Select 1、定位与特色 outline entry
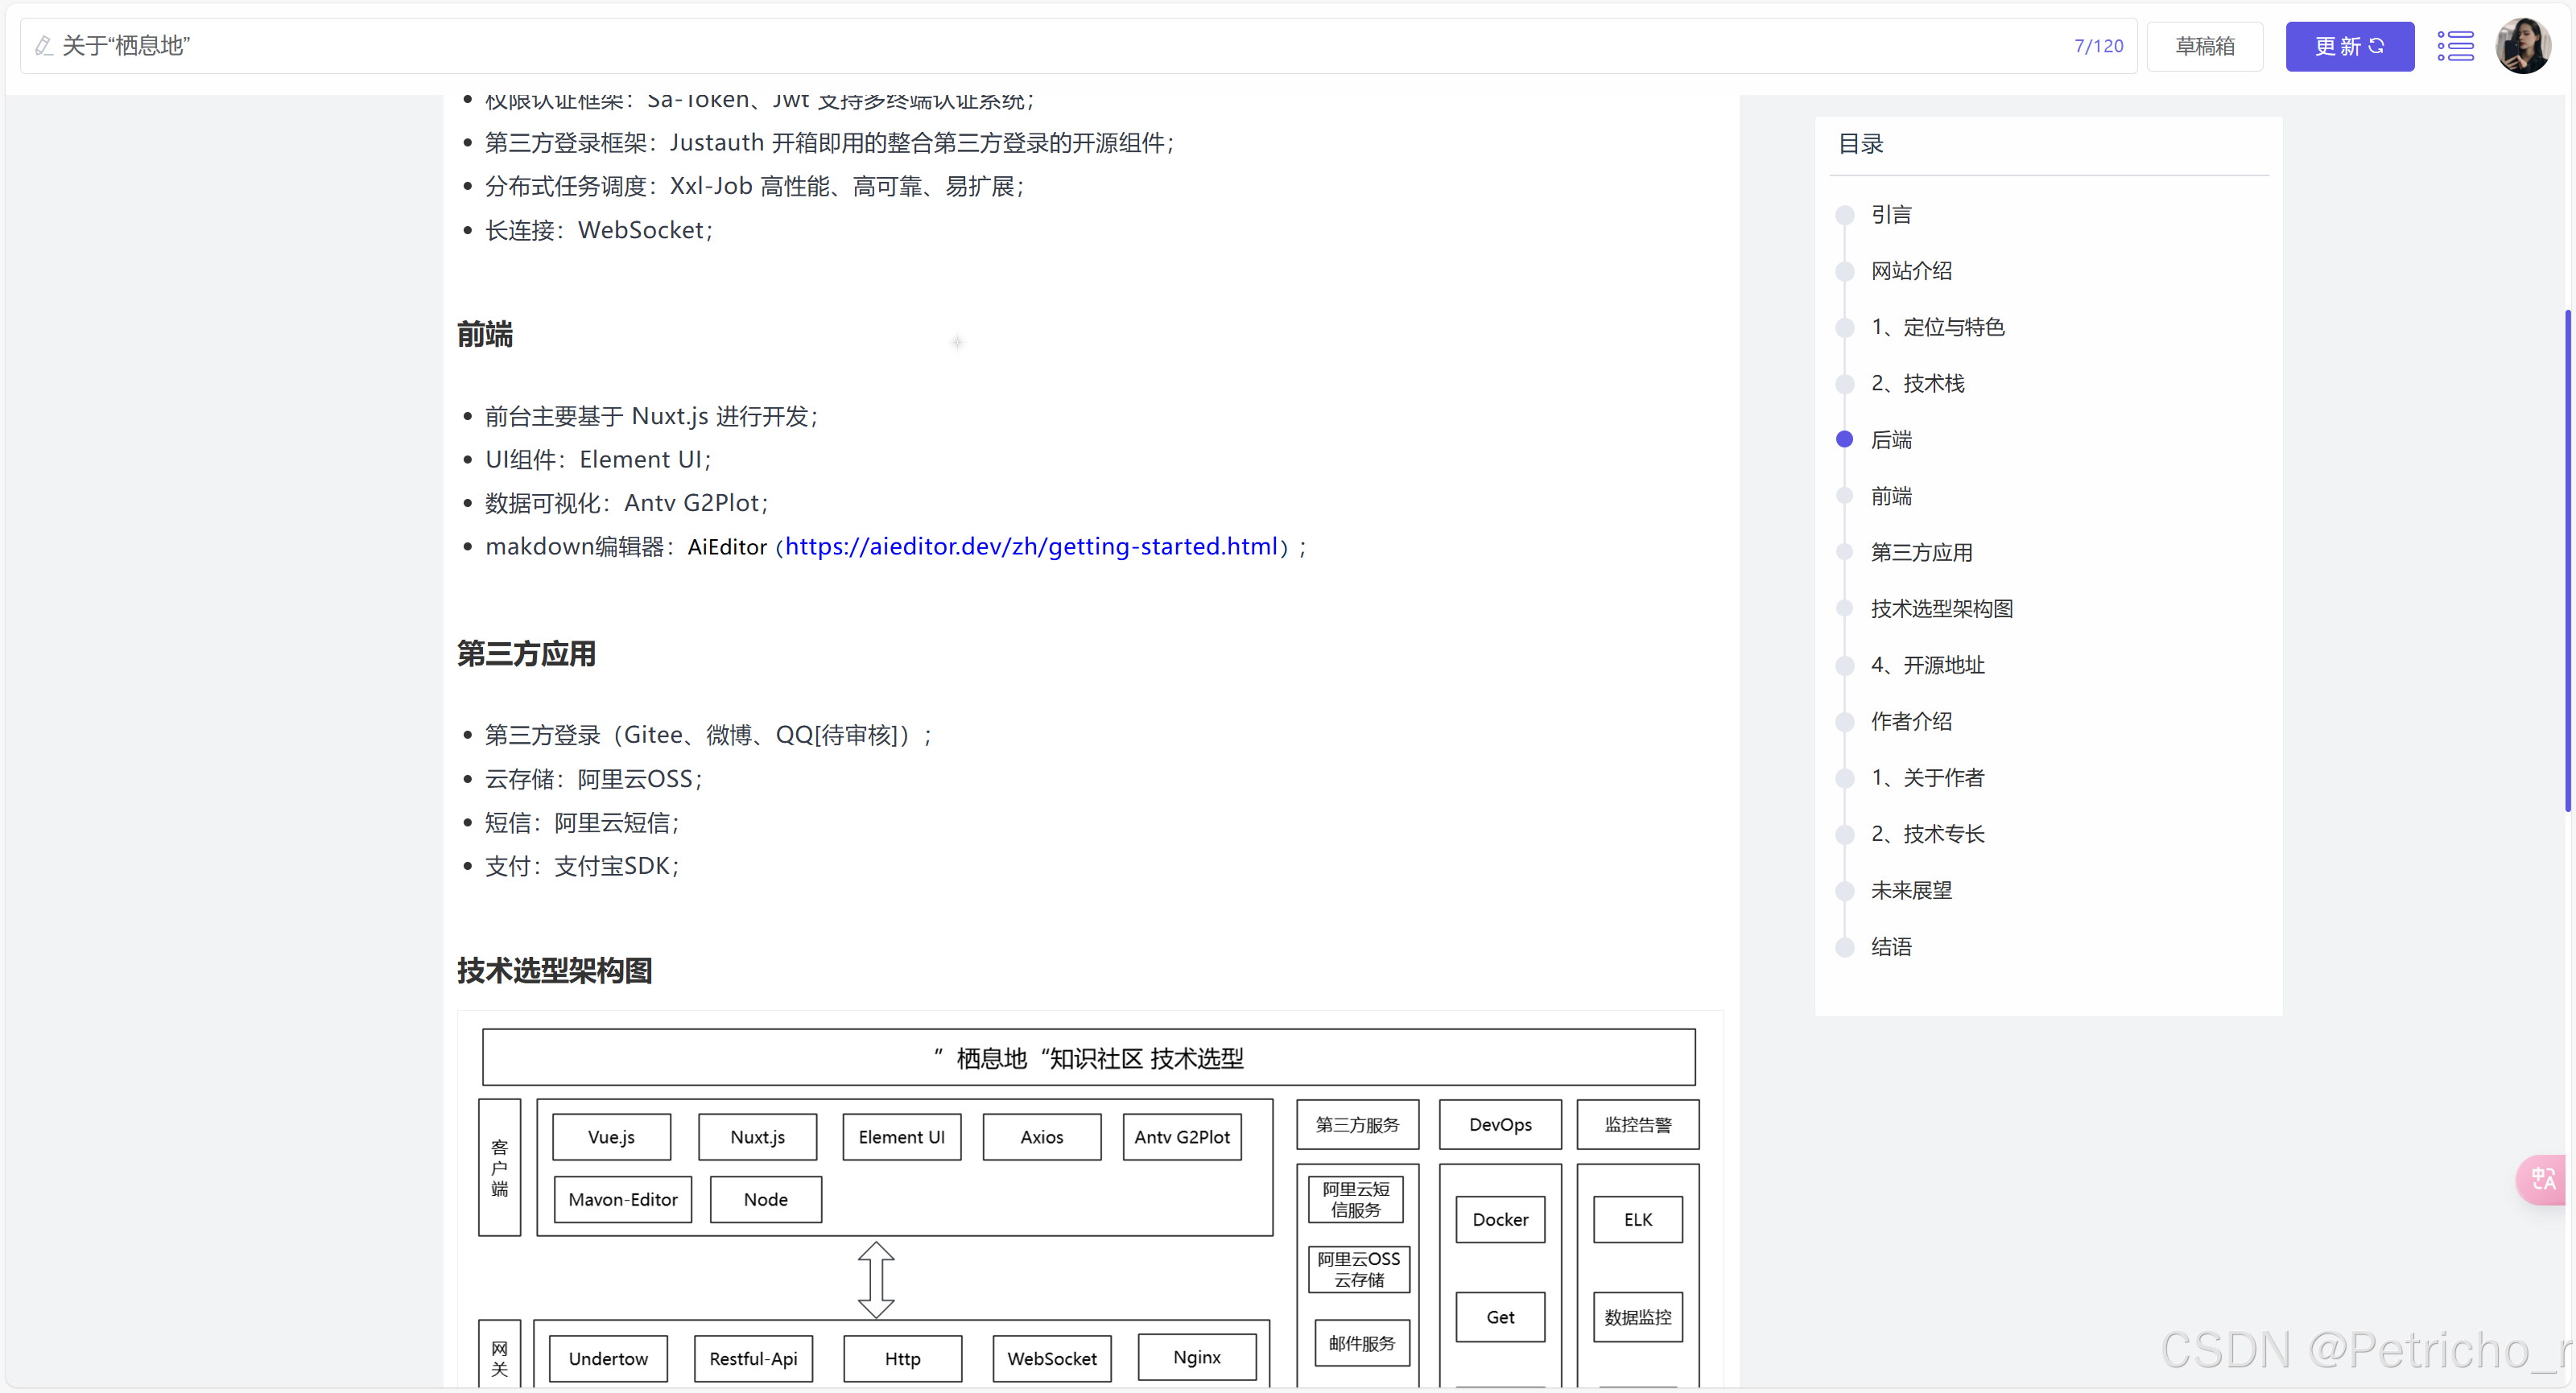 point(1936,327)
